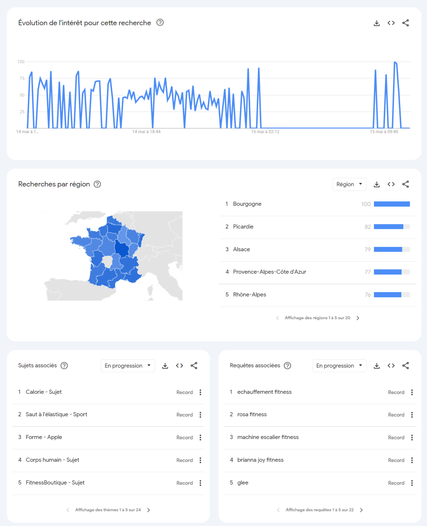Share the interest over time chart
Screen dimensions: 427x526
pos(405,23)
